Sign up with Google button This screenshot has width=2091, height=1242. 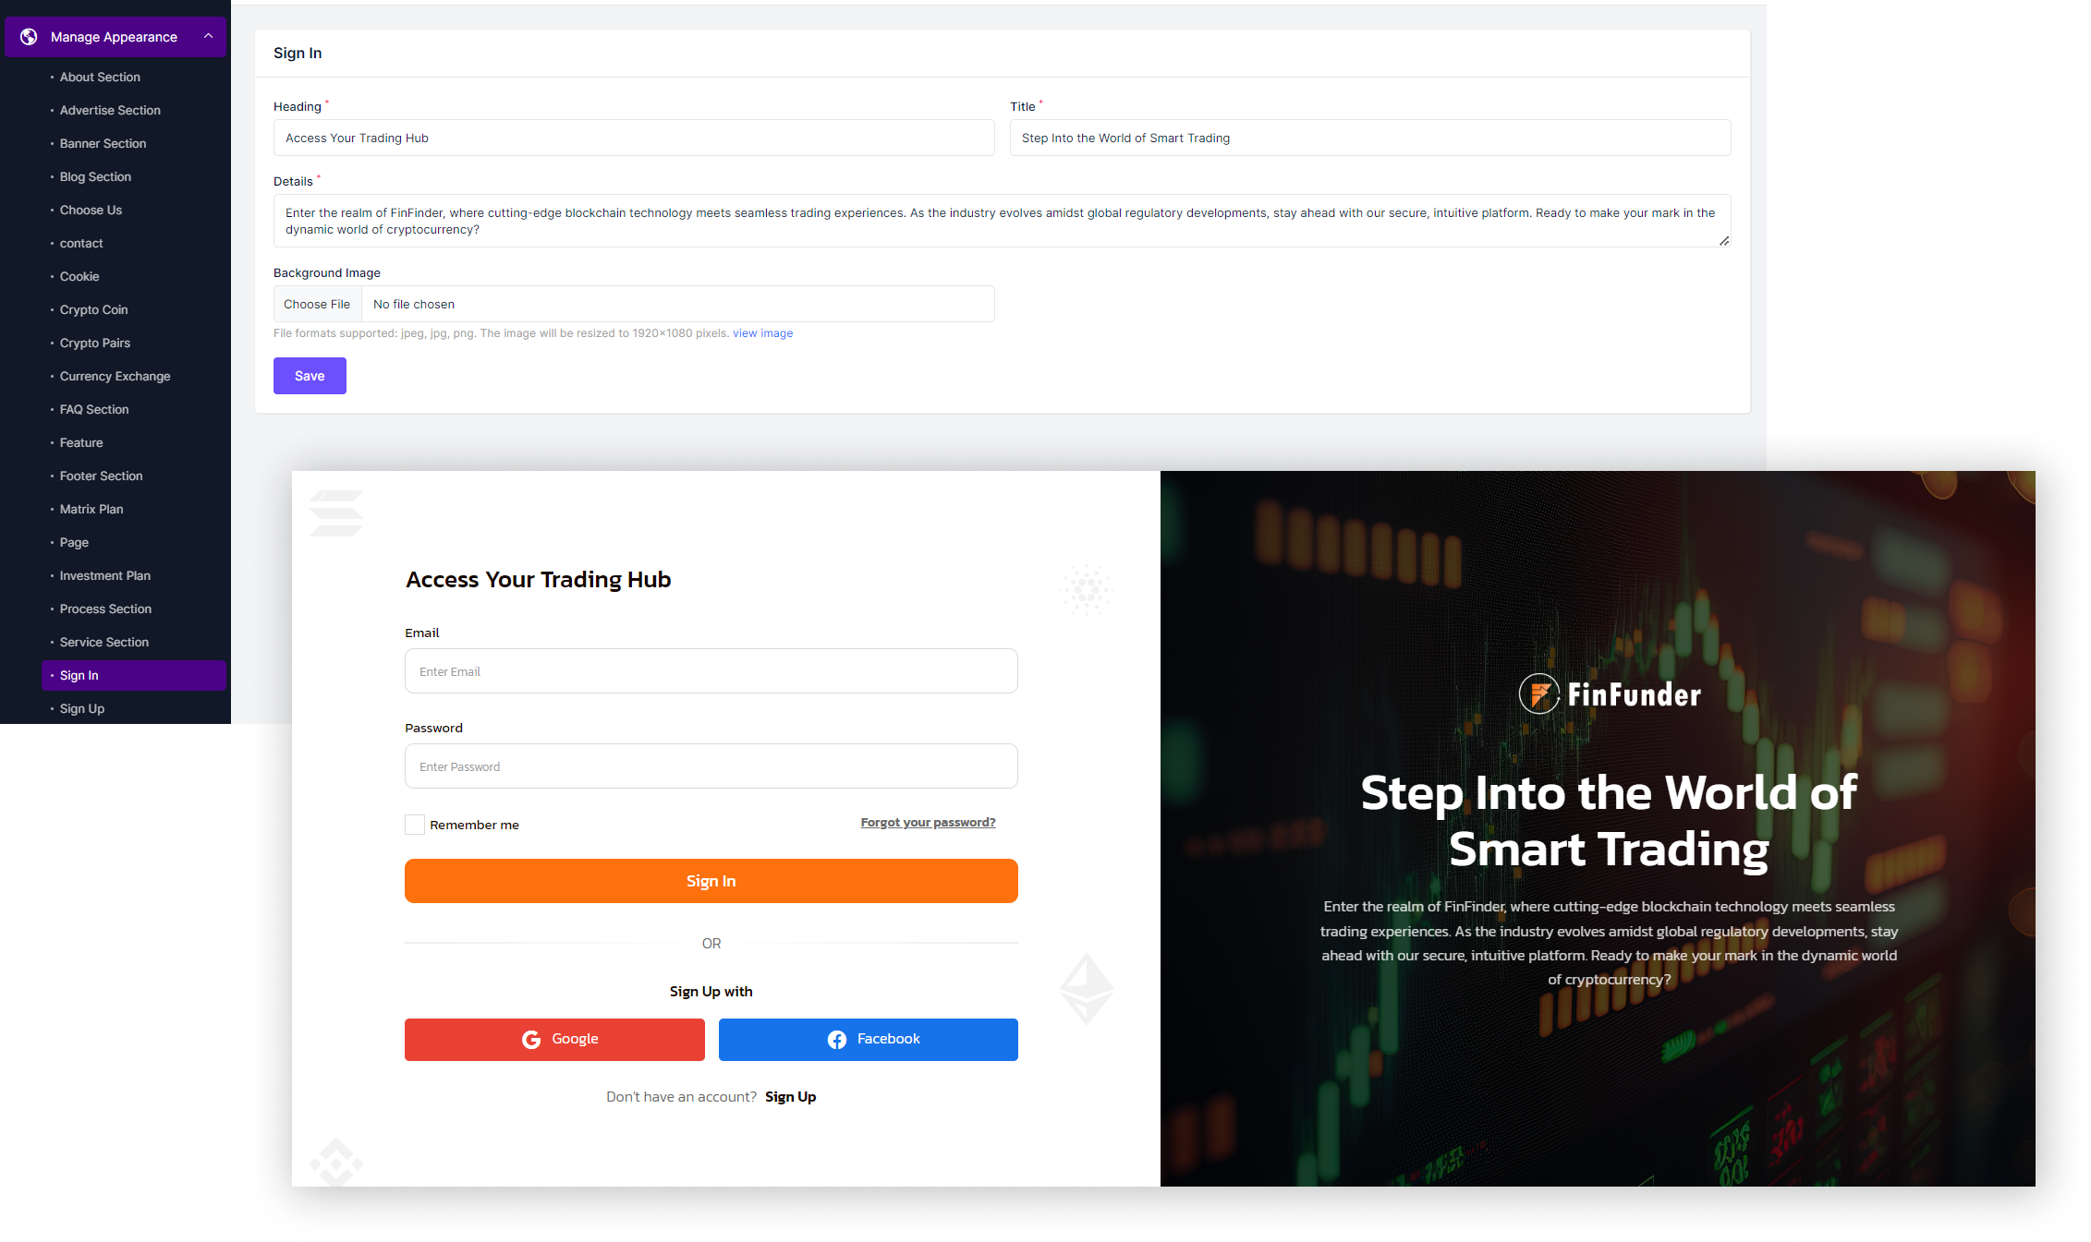coord(554,1040)
